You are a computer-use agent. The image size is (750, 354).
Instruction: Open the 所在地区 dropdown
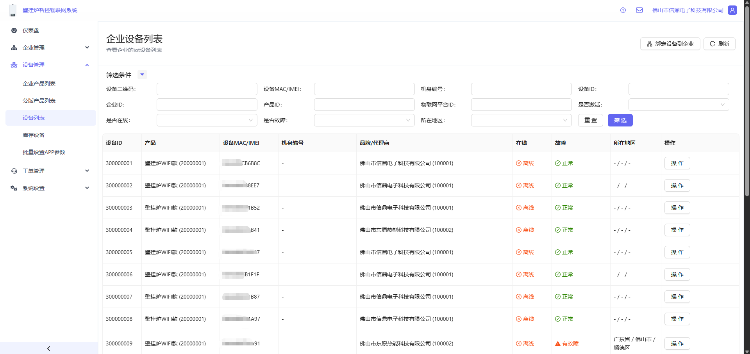pyautogui.click(x=521, y=120)
